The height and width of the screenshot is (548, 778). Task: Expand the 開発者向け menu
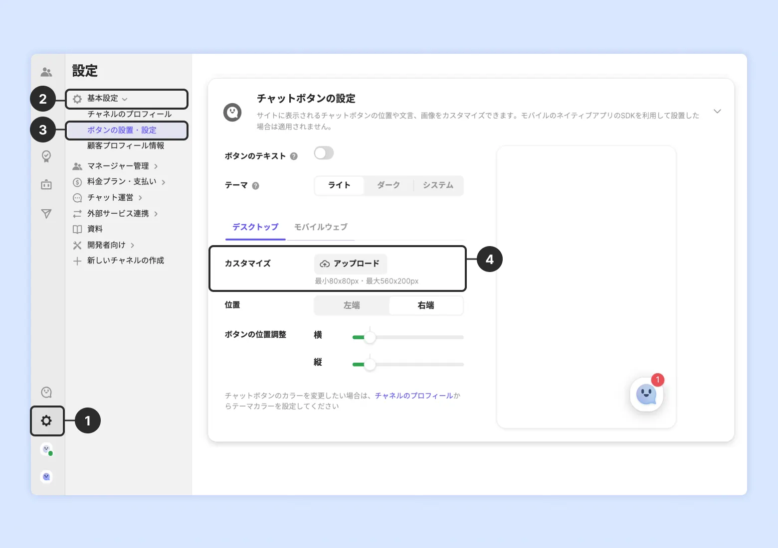click(133, 245)
